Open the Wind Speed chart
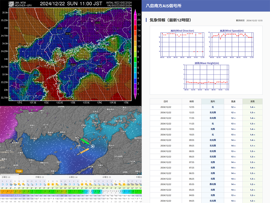The height and width of the screenshot is (203, 270). [231, 43]
